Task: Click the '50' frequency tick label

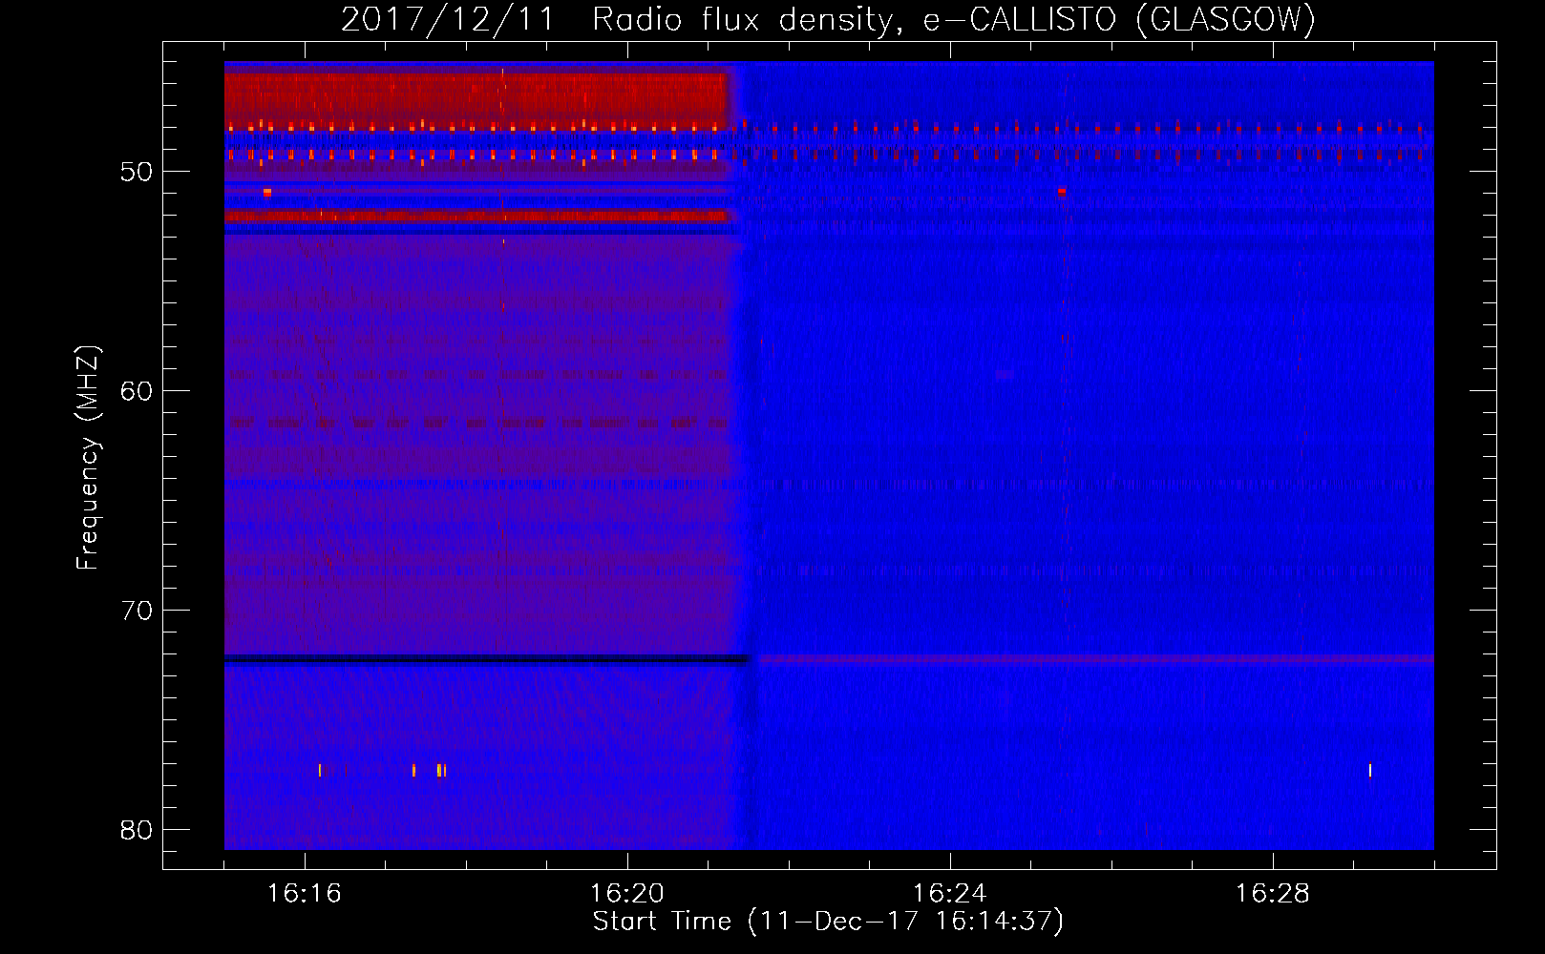Action: [138, 173]
